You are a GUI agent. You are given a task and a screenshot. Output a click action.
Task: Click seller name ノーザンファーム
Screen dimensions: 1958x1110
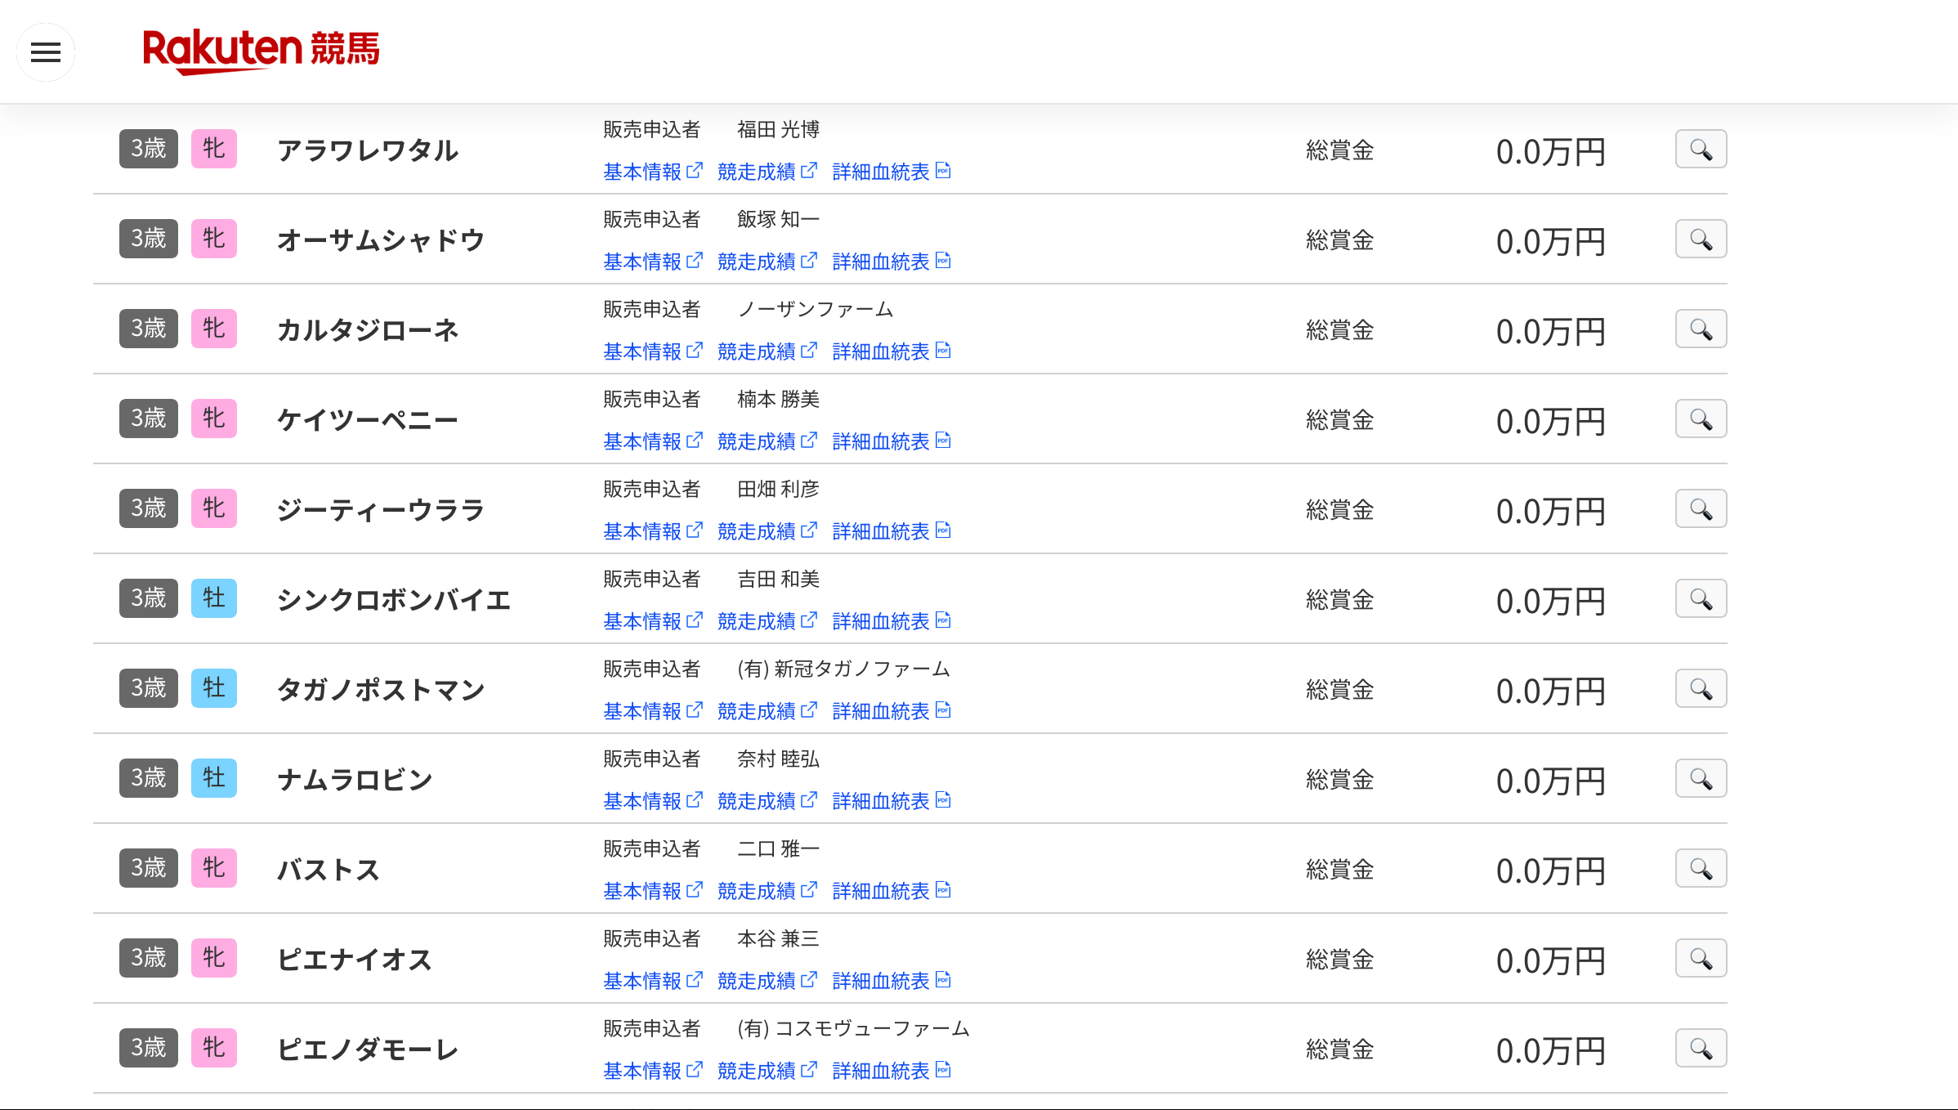[816, 309]
